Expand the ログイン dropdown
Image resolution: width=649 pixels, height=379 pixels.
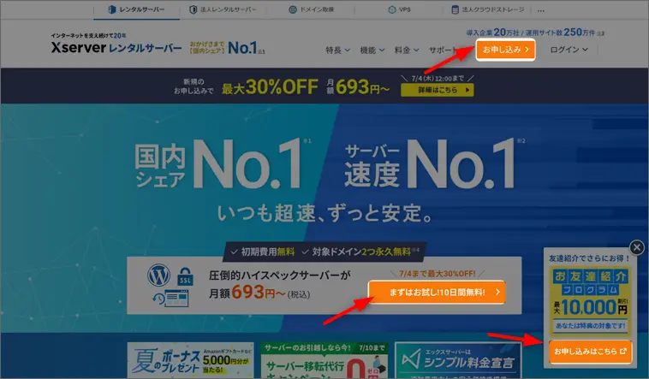tap(569, 50)
